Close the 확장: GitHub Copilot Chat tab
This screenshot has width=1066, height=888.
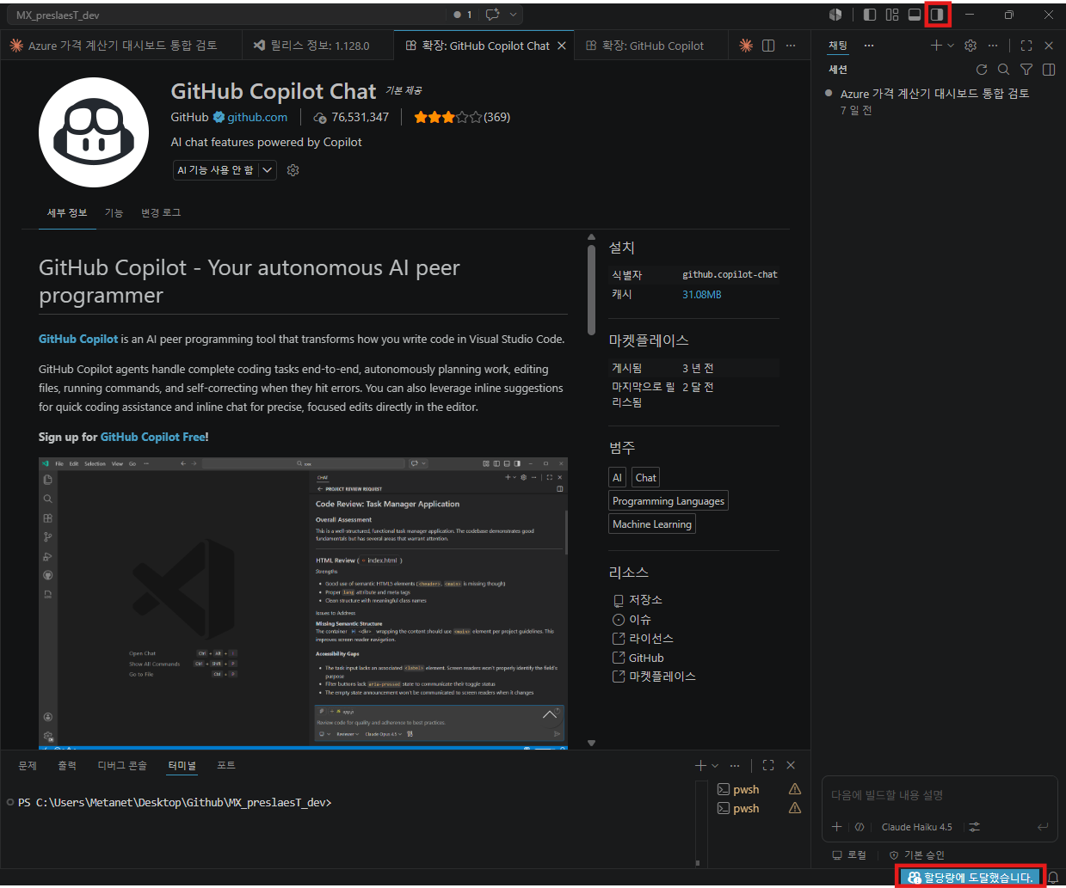pyautogui.click(x=562, y=46)
